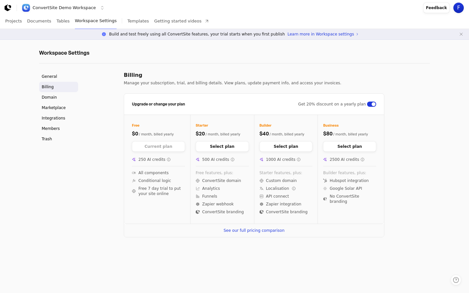Click the Zapier integration icon

coord(262,204)
